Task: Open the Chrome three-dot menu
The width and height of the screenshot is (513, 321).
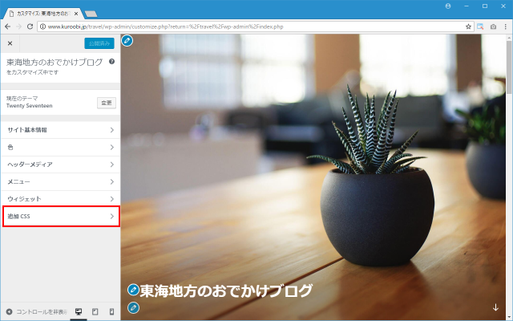Action: pos(504,26)
